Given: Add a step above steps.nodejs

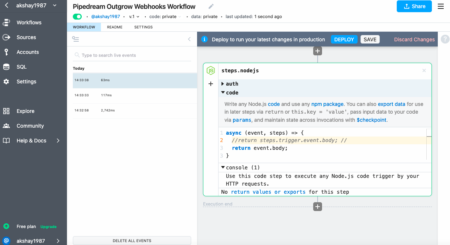Looking at the screenshot, I should [318, 51].
